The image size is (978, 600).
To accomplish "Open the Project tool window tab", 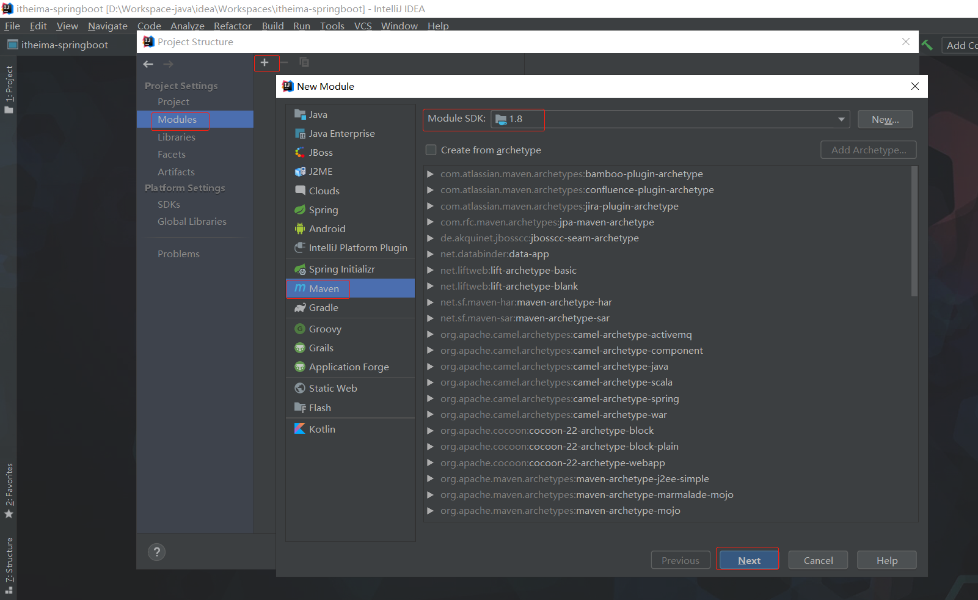I will (x=9, y=89).
